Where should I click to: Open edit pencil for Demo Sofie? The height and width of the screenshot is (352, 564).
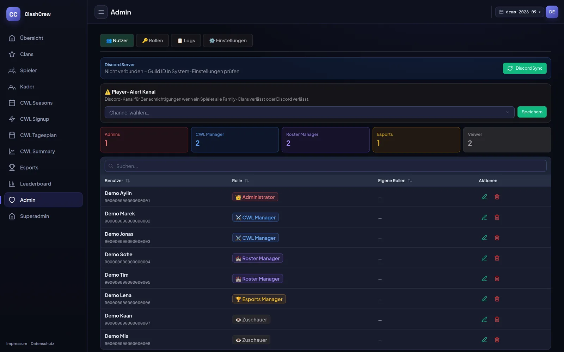pyautogui.click(x=484, y=258)
